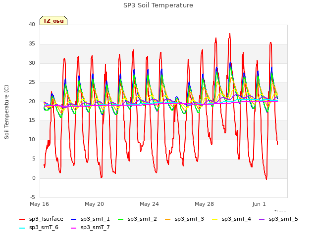The height and width of the screenshot is (237, 317).
Task: Click the blue sp3_smT_1 legend swatch
Action: coord(74,219)
